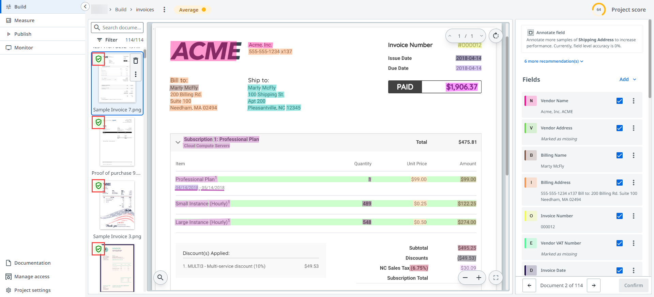This screenshot has width=654, height=297.
Task: Open Invoice Date field options menu
Action: pyautogui.click(x=634, y=270)
